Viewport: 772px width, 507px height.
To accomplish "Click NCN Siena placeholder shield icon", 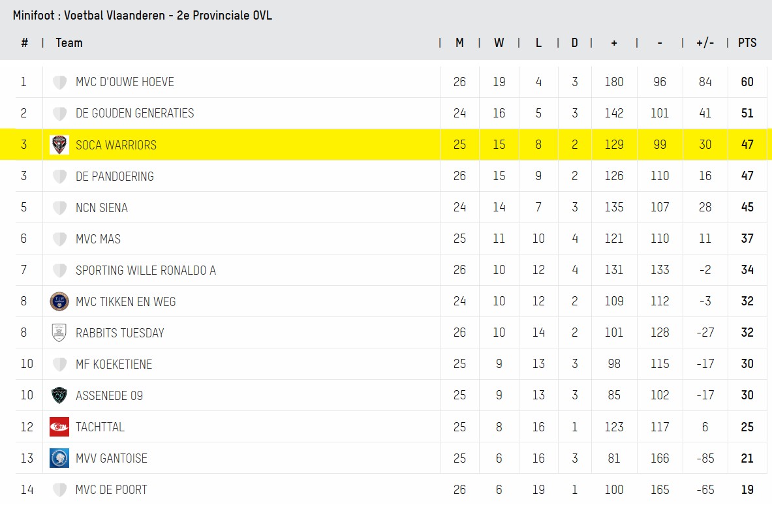I will pyautogui.click(x=59, y=207).
